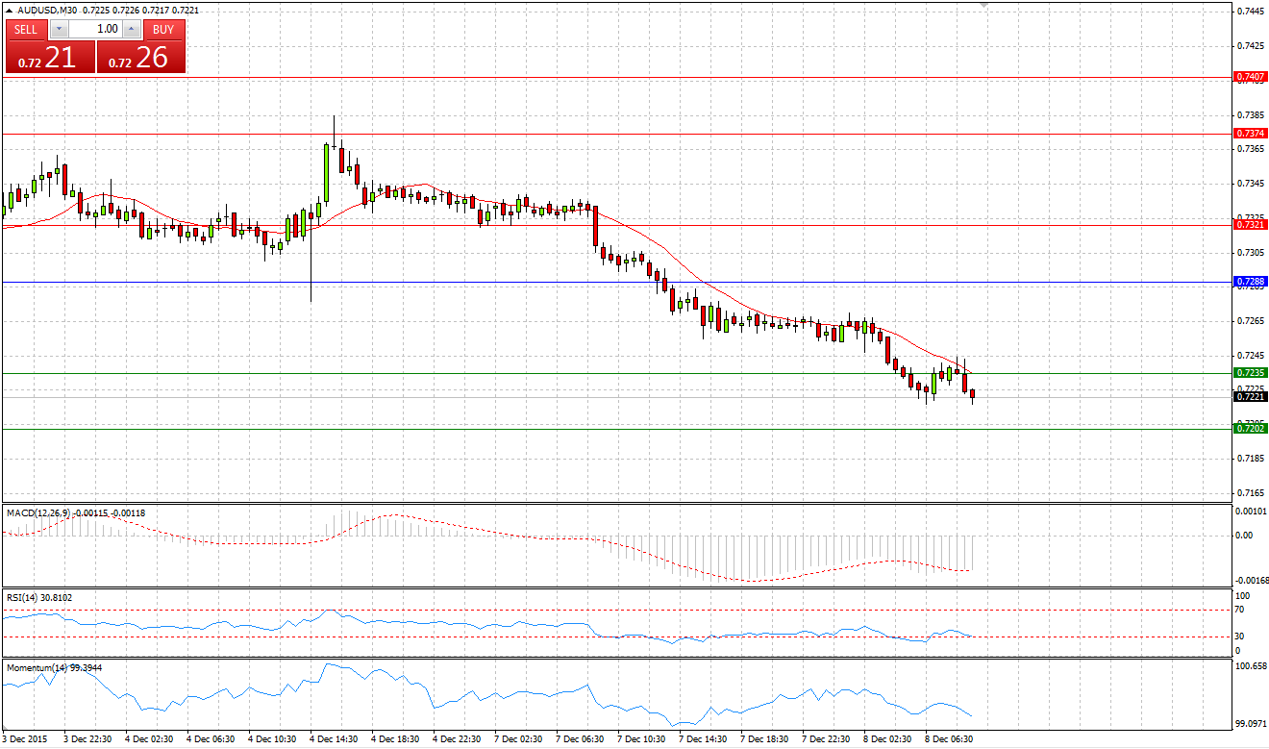Click the AUDUSD,M30 chart title text
The image size is (1269, 749).
point(48,11)
